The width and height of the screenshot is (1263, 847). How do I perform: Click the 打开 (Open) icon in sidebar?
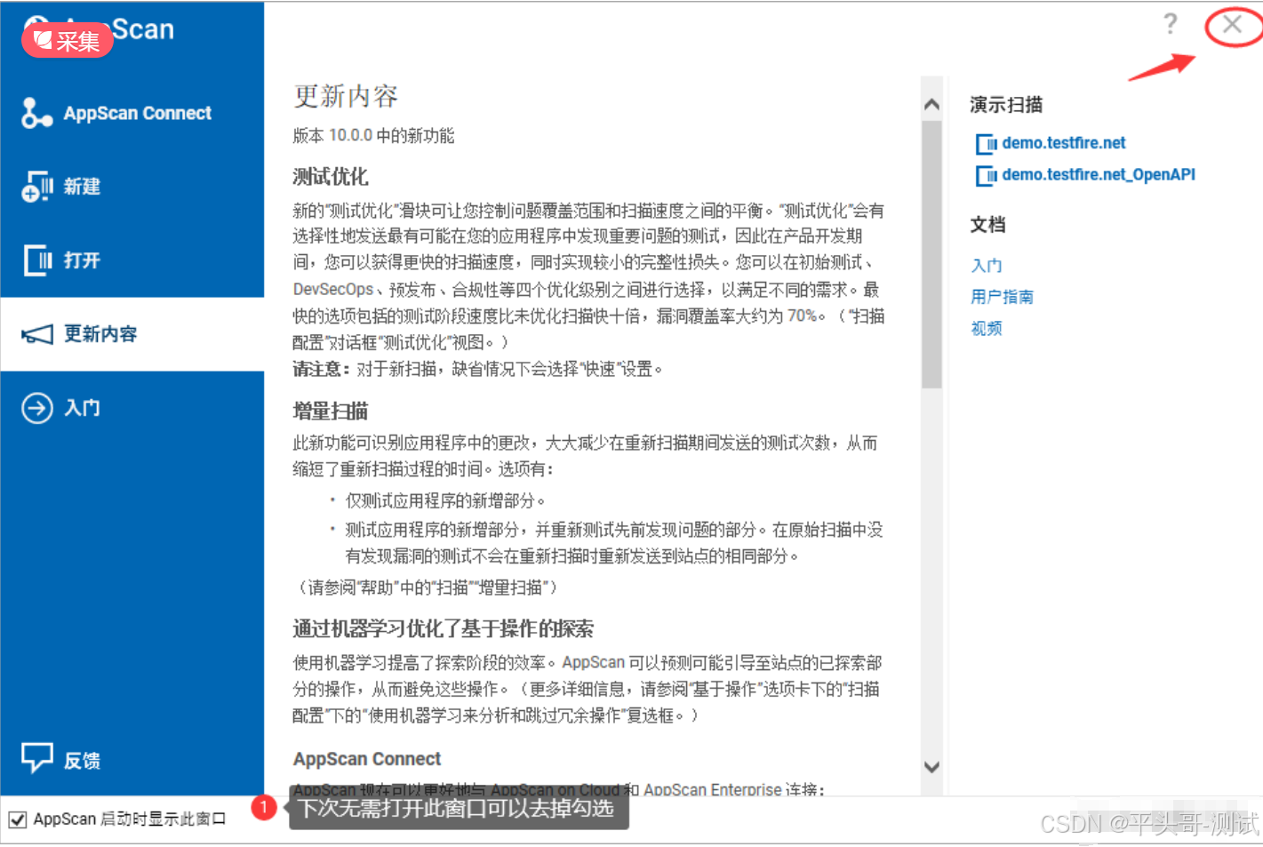[x=36, y=260]
